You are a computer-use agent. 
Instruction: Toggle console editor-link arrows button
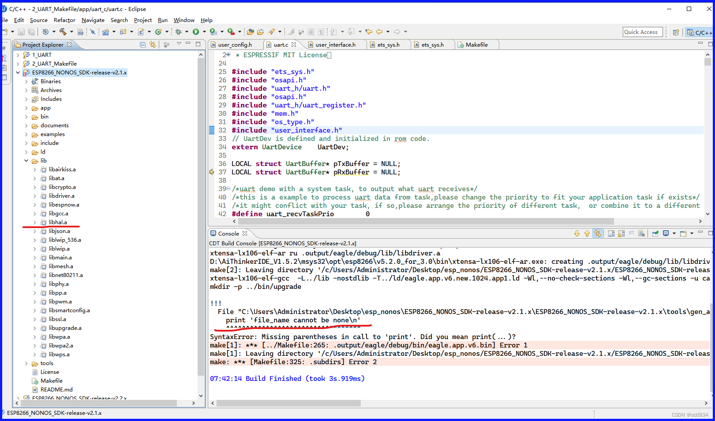pyautogui.click(x=597, y=233)
